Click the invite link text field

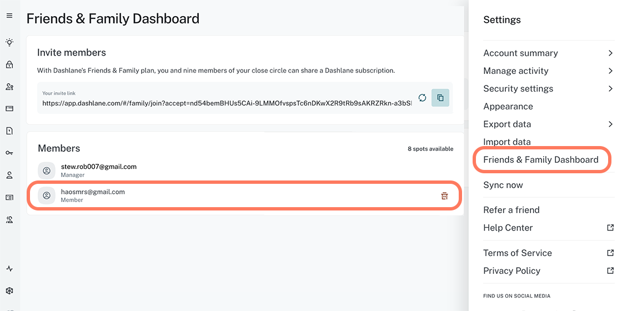pos(227,103)
